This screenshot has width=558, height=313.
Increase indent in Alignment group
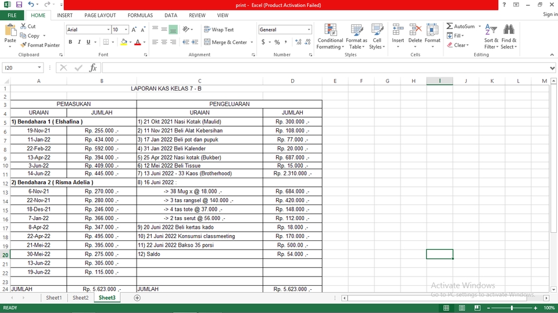[x=195, y=42]
